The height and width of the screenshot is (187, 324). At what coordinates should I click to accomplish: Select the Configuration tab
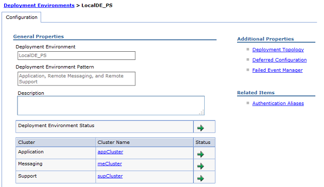click(22, 17)
